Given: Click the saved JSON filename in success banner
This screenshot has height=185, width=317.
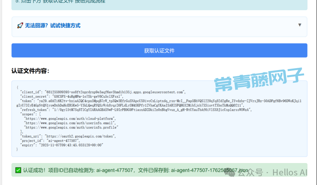Looking at the screenshot, I should pyautogui.click(x=210, y=170).
